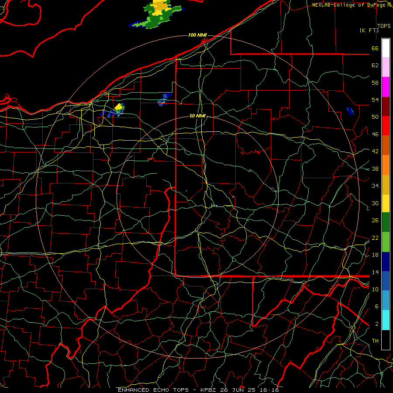Click the dark orange 42 kft legend swatch

386,145
